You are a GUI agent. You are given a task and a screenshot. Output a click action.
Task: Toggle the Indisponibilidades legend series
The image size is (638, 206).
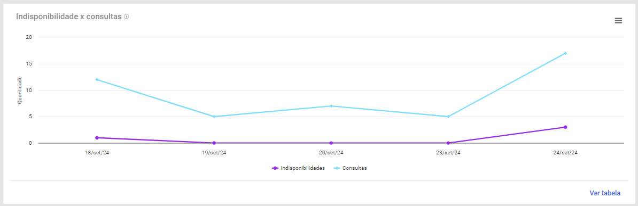(x=298, y=168)
